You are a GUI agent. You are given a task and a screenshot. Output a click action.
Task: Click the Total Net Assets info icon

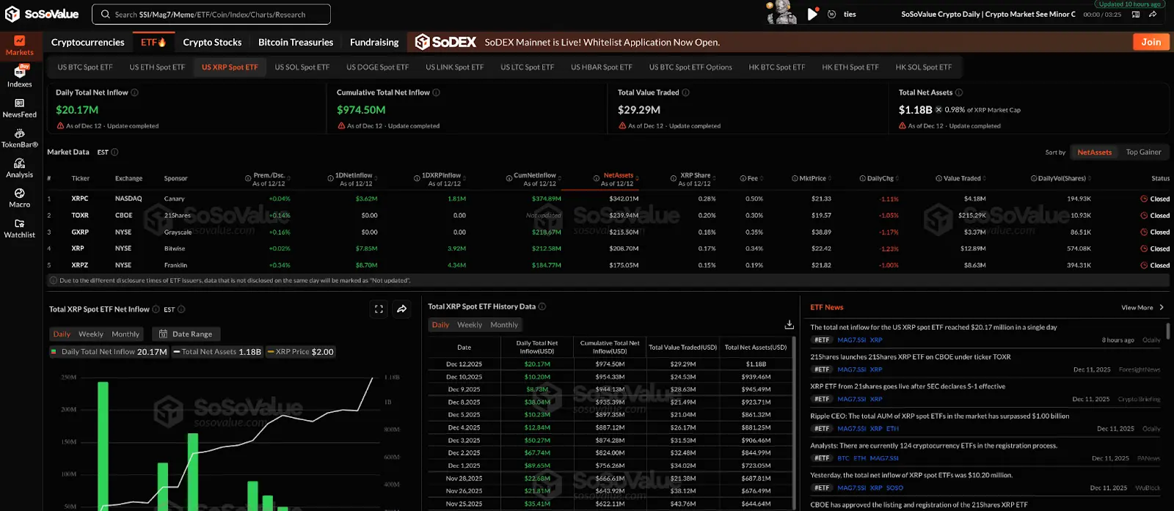[x=959, y=92]
